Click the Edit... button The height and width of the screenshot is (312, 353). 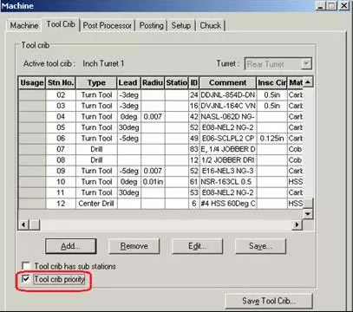tap(197, 246)
